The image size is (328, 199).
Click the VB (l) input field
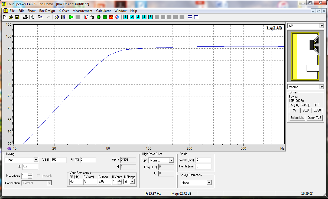[59, 160]
